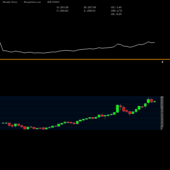The width and height of the screenshot is (170, 170).
Task: Click the 'OC: 1.48' value
Action: pos(116,7)
